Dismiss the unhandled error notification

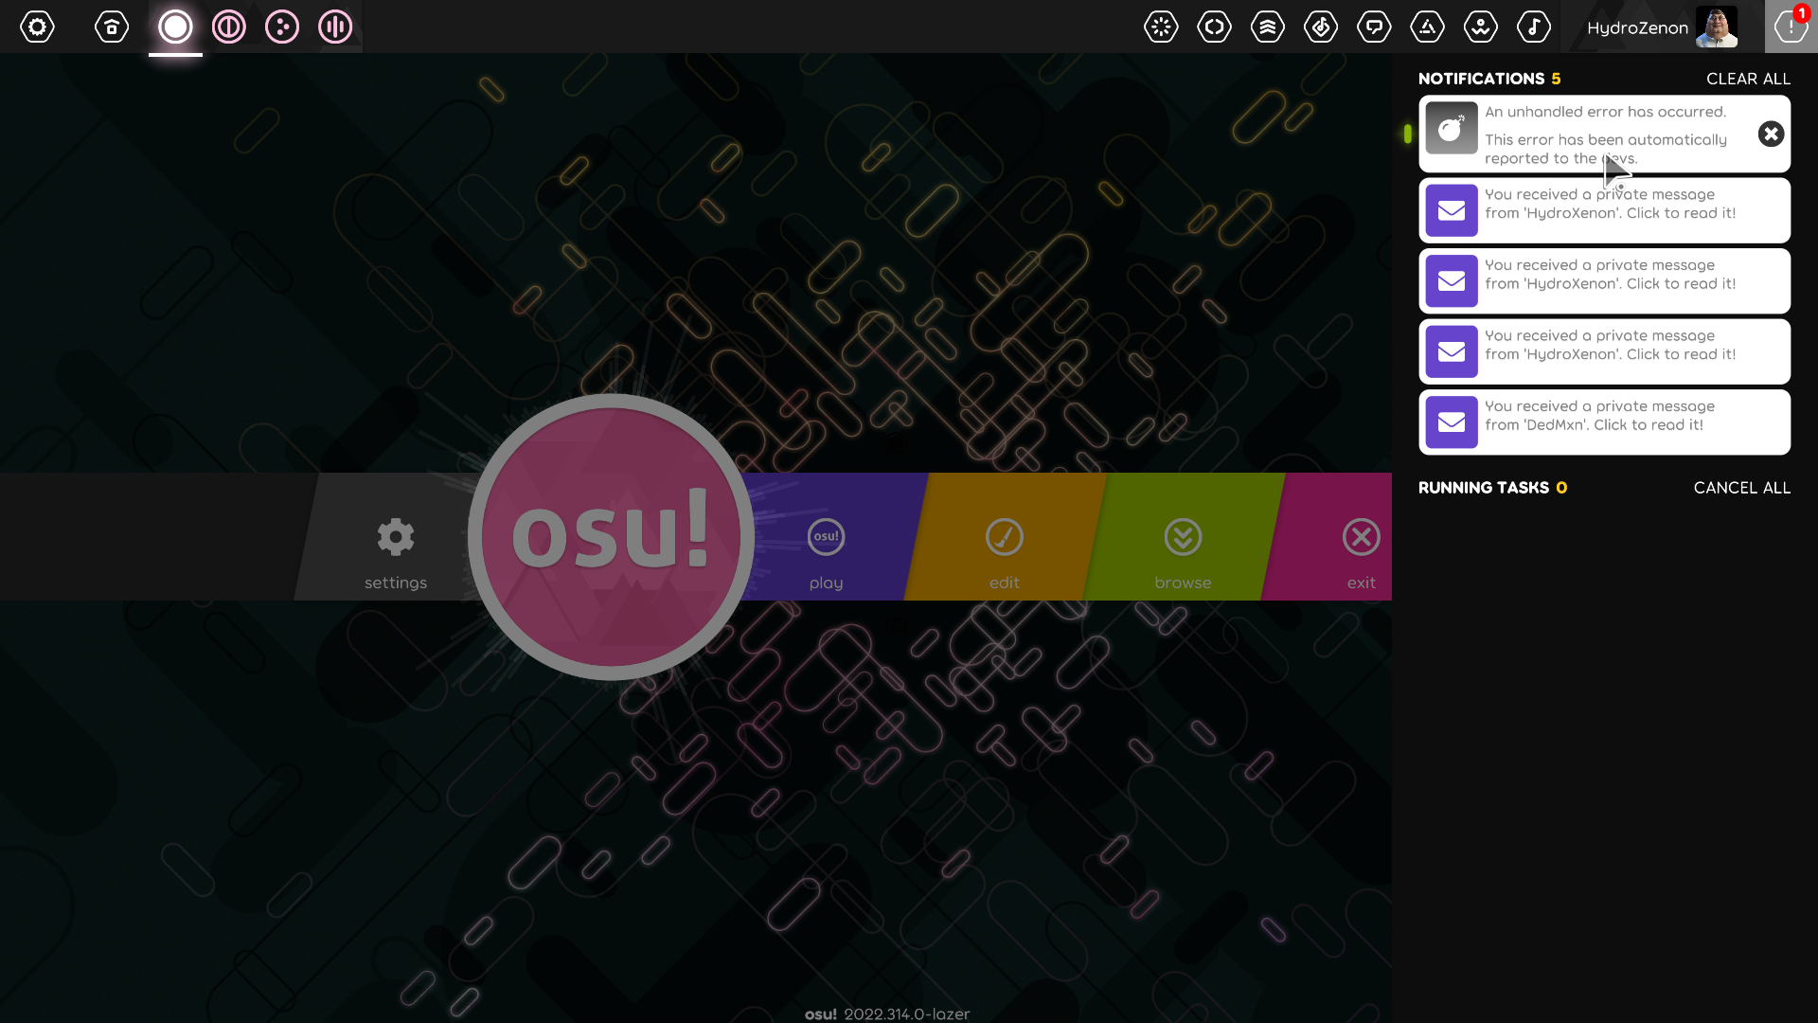pos(1771,134)
